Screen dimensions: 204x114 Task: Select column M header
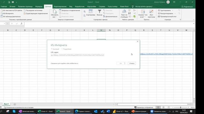point(101,30)
